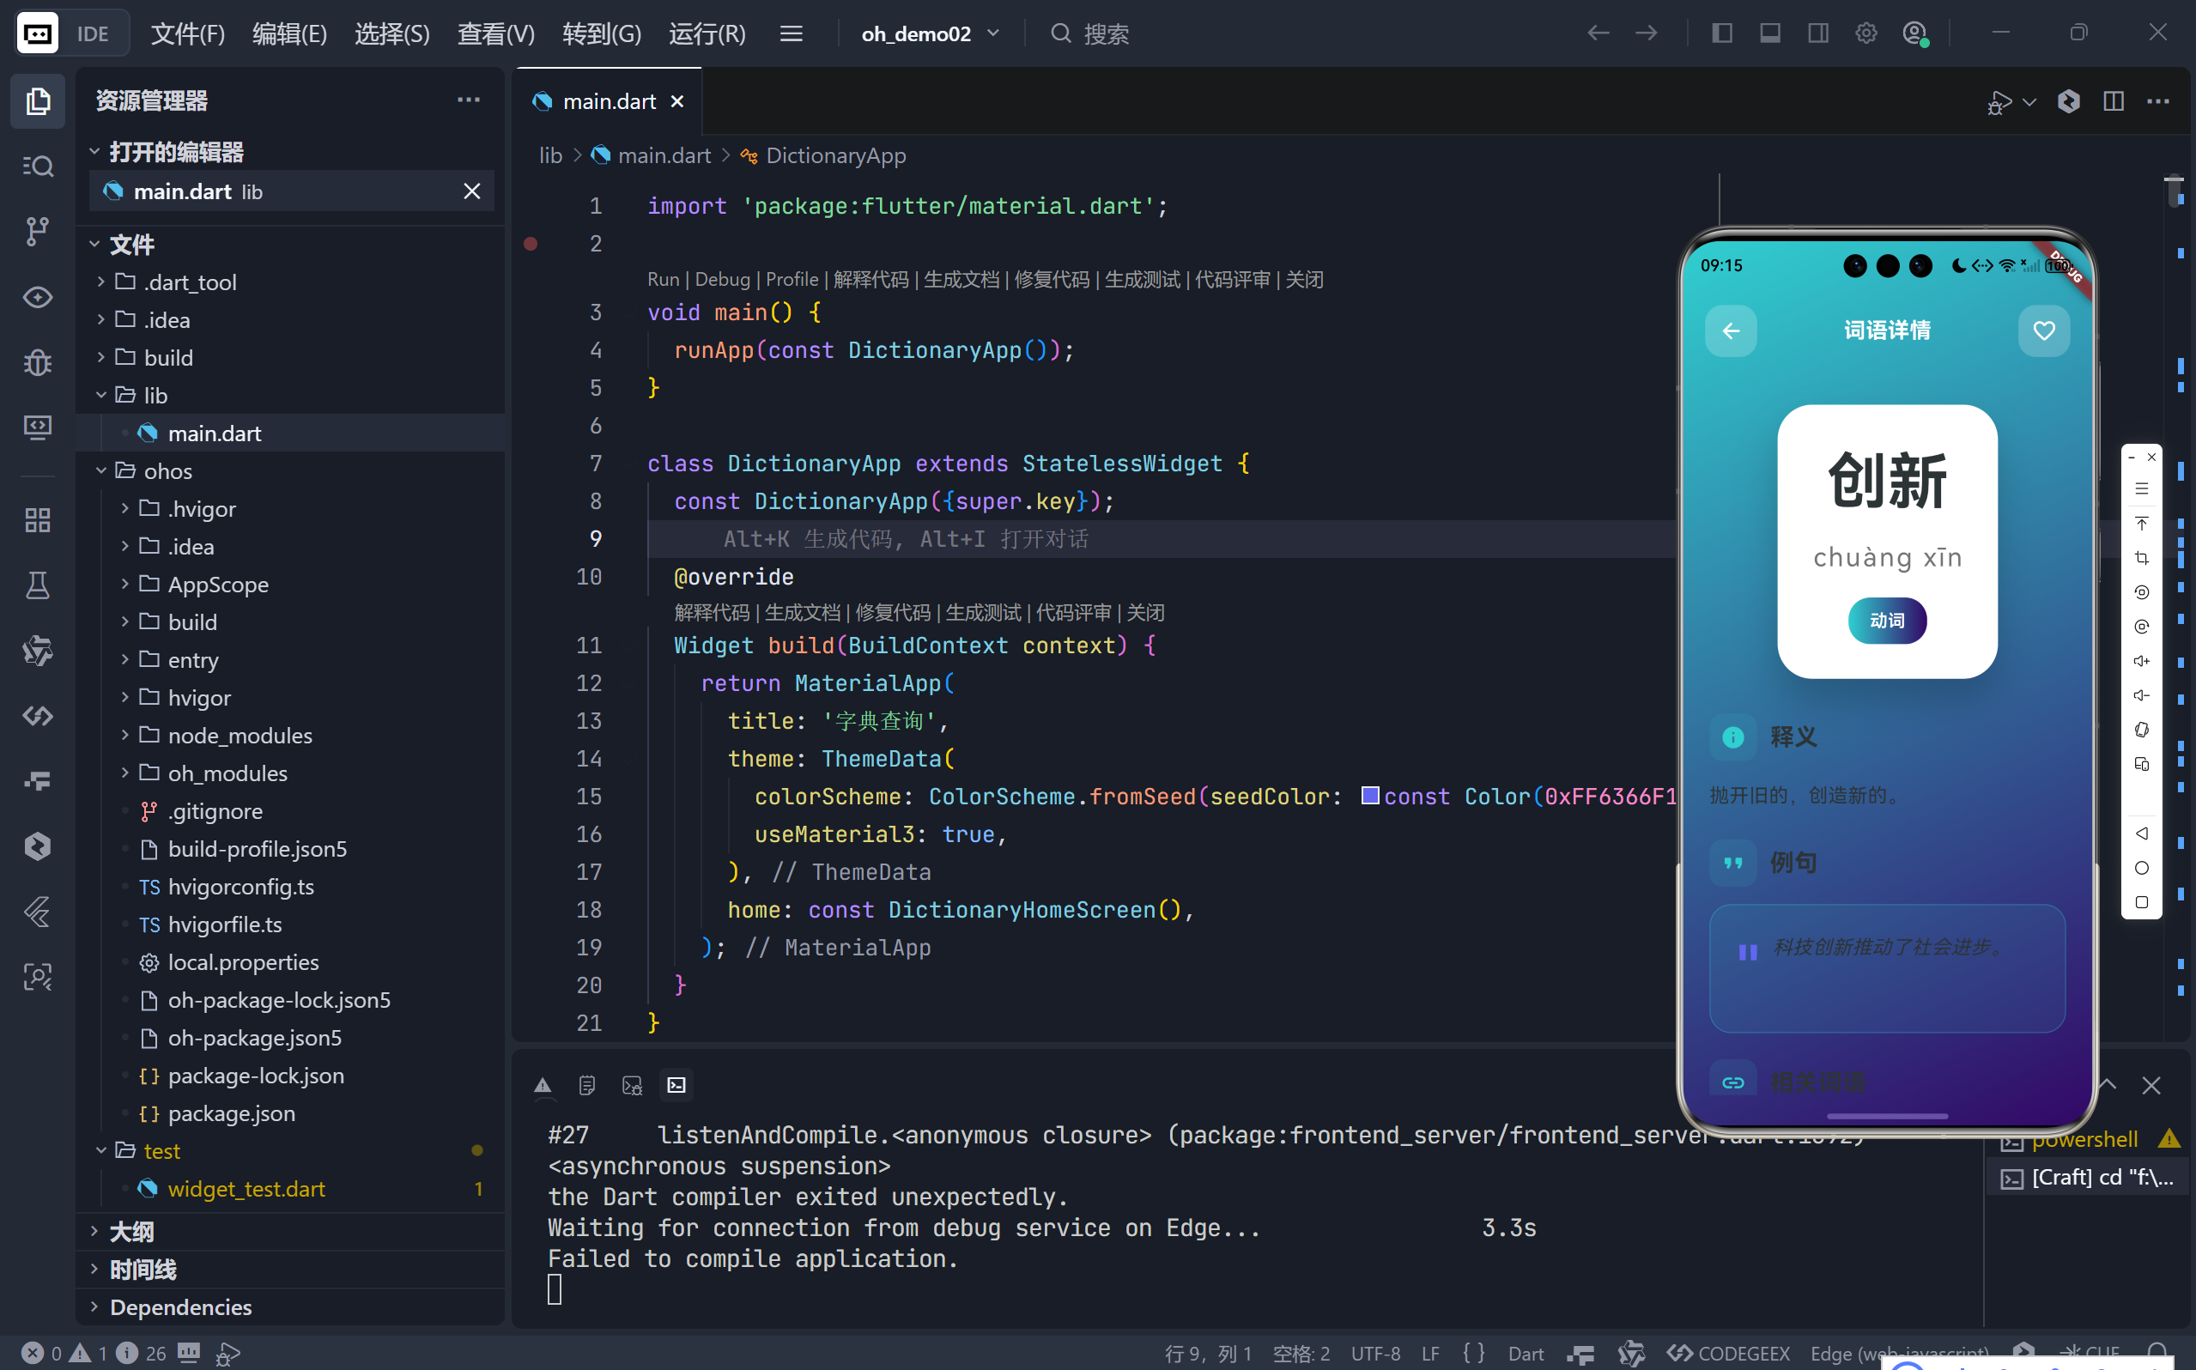Open the Source Control view in activity bar

click(x=37, y=231)
